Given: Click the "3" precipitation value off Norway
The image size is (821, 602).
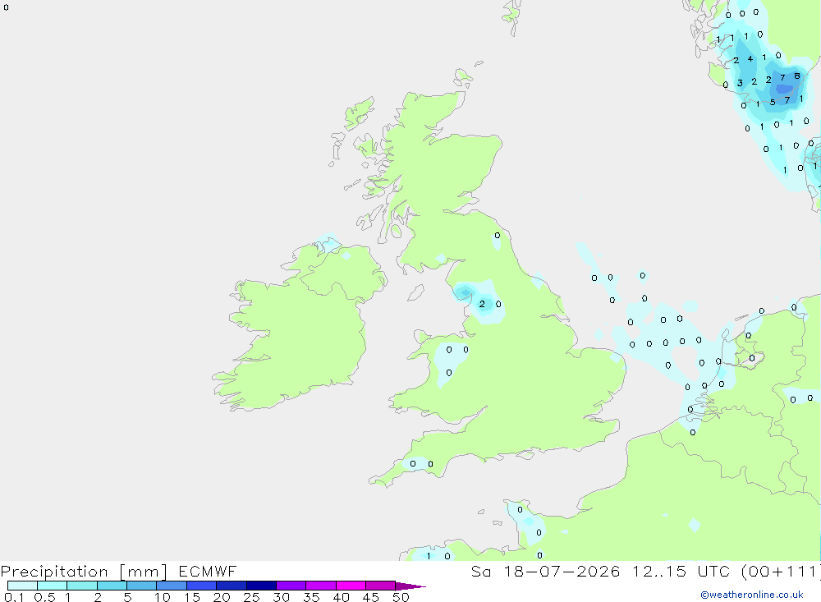Looking at the screenshot, I should pyautogui.click(x=740, y=83).
